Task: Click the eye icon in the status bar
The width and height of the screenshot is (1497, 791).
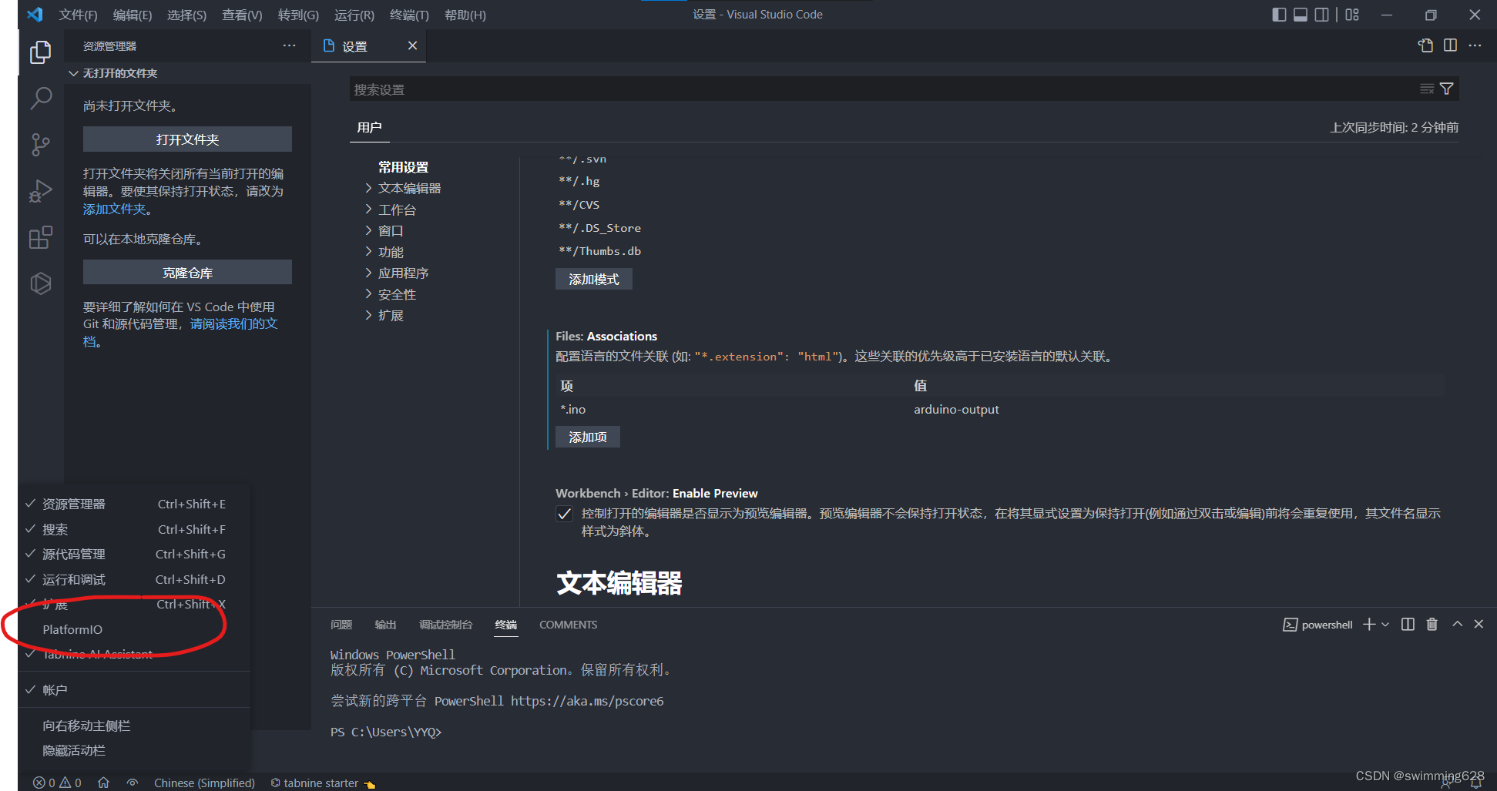Action: coord(133,783)
